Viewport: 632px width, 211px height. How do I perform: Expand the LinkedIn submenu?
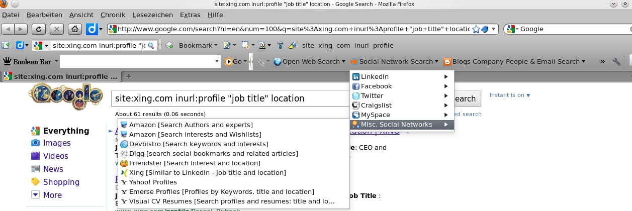point(402,76)
